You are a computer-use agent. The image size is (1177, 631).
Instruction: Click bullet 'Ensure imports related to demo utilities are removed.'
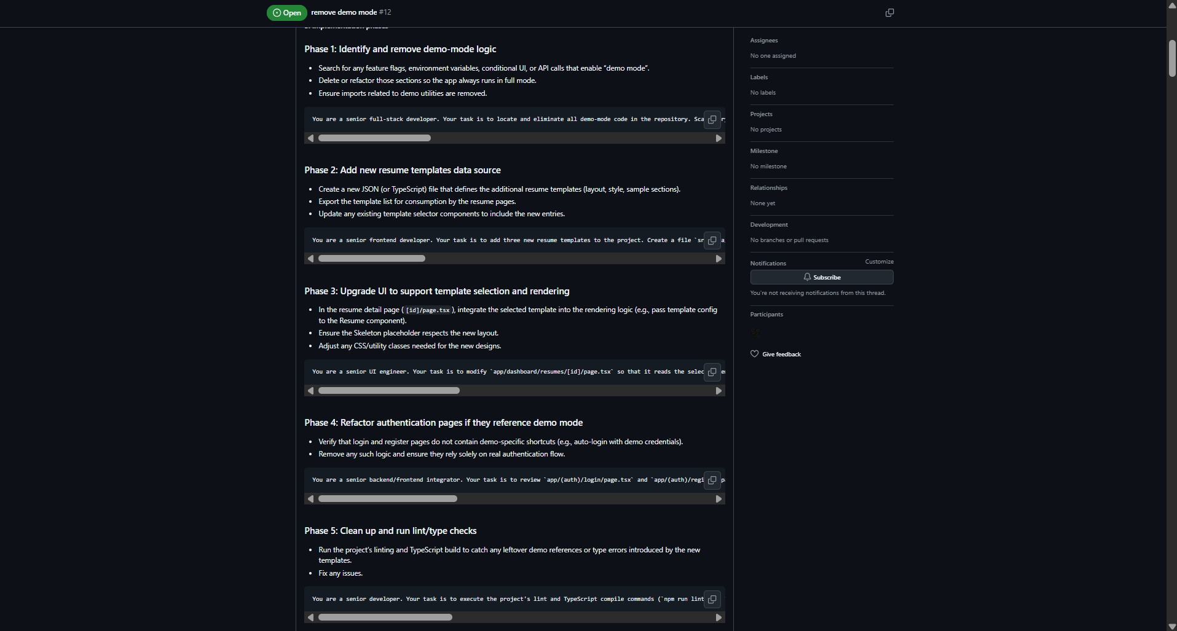(403, 93)
